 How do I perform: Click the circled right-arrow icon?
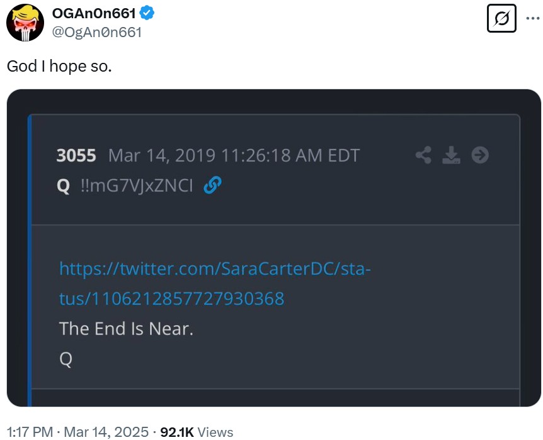[480, 155]
